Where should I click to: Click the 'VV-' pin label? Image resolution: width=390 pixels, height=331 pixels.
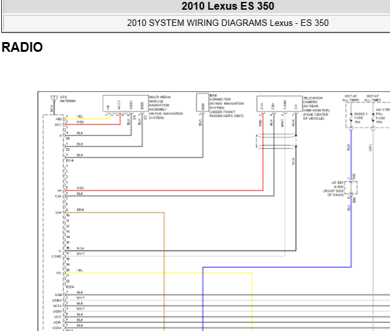coord(59,273)
